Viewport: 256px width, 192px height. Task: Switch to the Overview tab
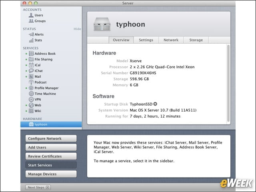pos(121,40)
